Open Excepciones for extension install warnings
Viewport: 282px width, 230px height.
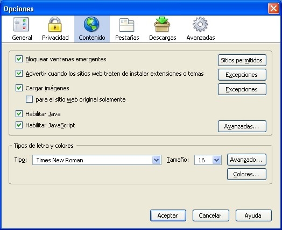click(x=242, y=75)
